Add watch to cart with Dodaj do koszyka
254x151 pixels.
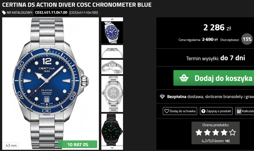[x=214, y=78]
